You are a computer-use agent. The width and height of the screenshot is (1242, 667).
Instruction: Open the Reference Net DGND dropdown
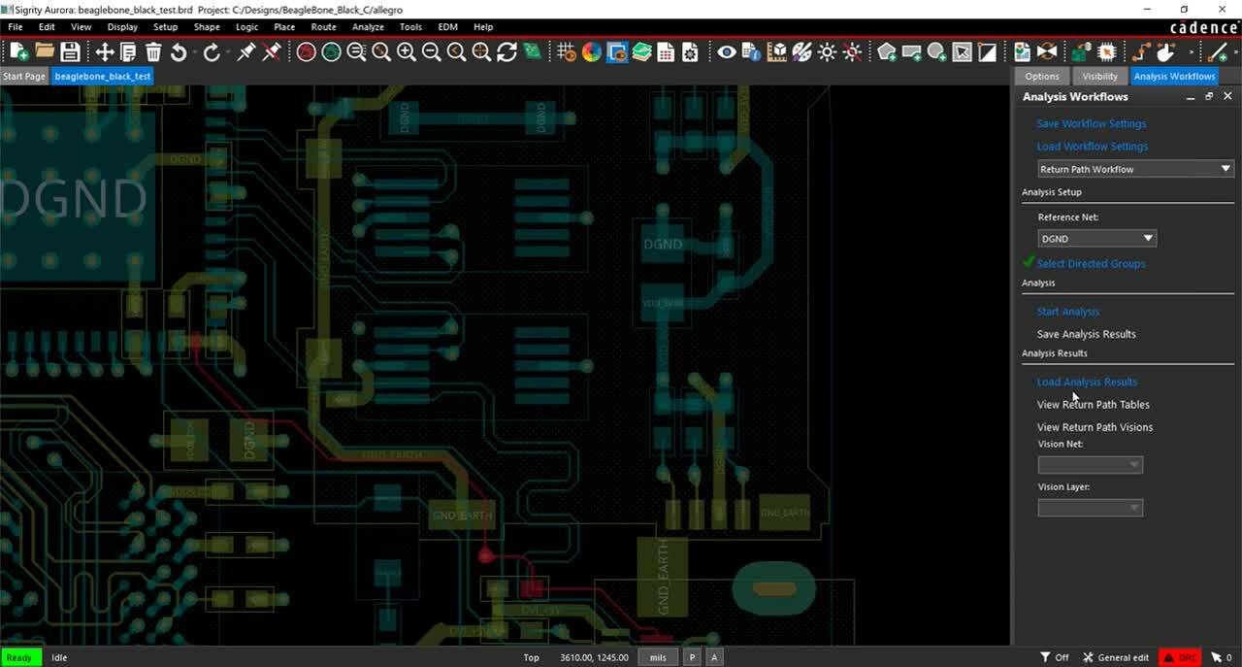point(1096,238)
